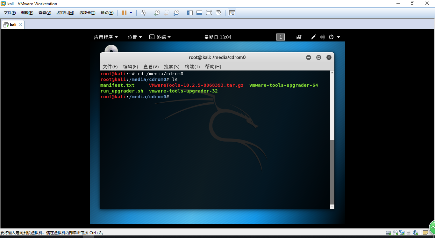Screen dimensions: 435x238
Task: Close the root@kali terminal window
Action: [329, 57]
